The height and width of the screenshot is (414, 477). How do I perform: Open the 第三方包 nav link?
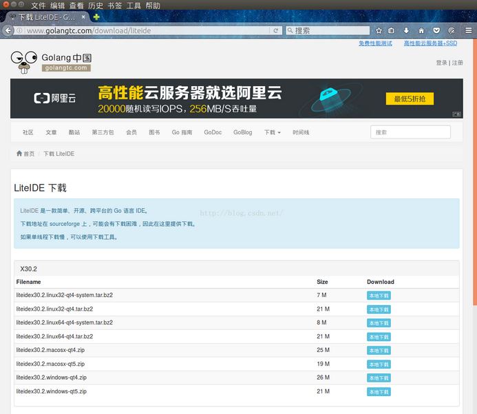103,132
